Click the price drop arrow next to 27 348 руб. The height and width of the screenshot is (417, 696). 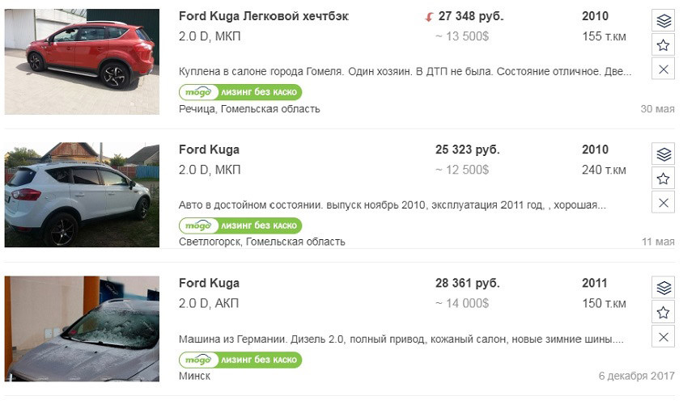coord(429,17)
